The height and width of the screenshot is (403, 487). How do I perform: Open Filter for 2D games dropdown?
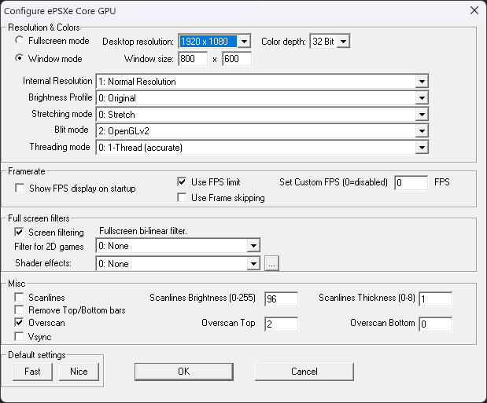[253, 246]
